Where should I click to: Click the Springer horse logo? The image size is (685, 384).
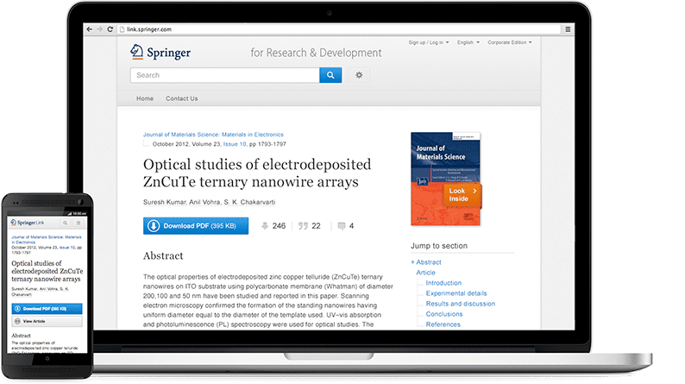coord(136,52)
